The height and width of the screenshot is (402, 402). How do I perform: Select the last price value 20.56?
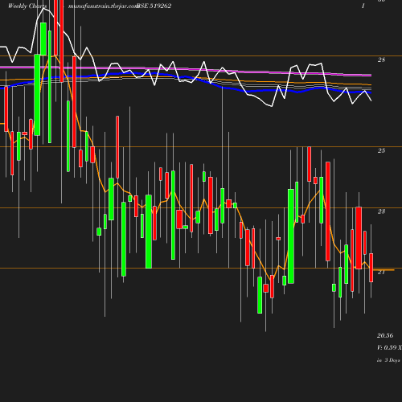385,335
